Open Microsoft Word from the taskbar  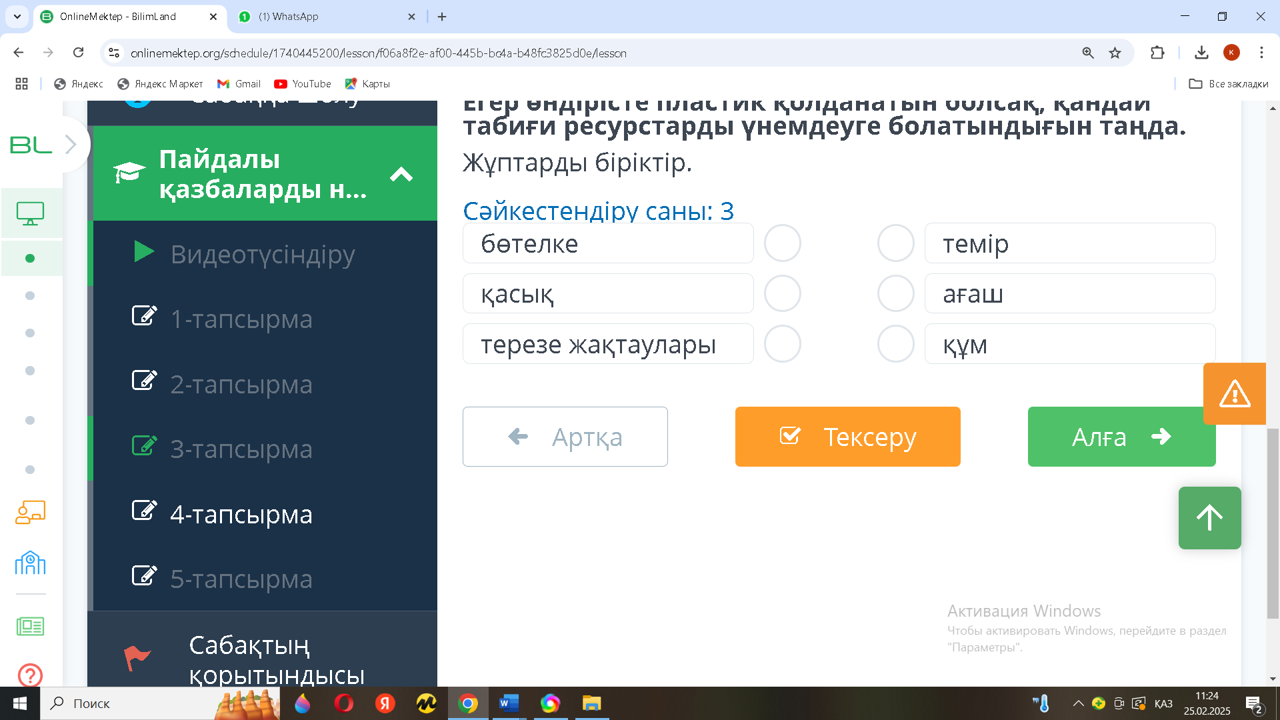click(x=509, y=703)
